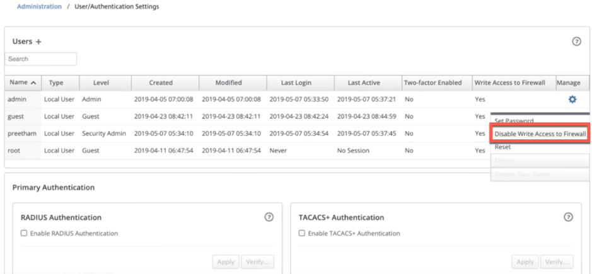The height and width of the screenshot is (274, 592).
Task: Enable TACACS+ Authentication checkbox
Action: tap(301, 233)
